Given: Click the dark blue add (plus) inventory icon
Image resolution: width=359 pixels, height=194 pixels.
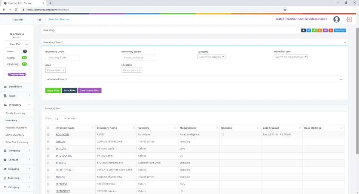Looking at the screenshot, I should click(x=303, y=30).
